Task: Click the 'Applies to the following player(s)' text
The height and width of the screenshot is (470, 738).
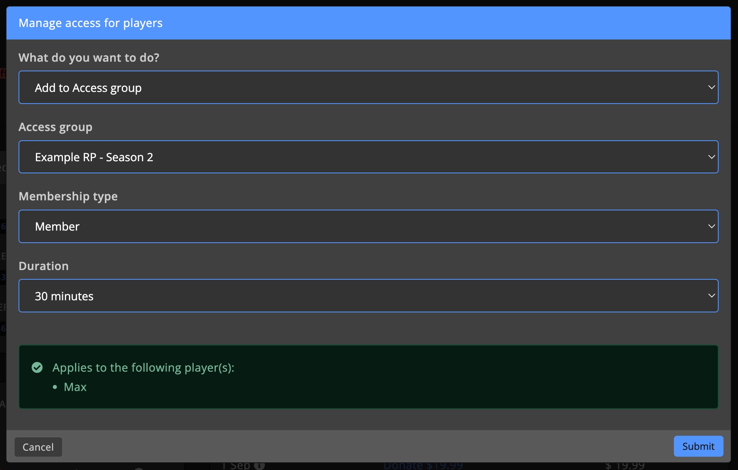Action: click(143, 368)
